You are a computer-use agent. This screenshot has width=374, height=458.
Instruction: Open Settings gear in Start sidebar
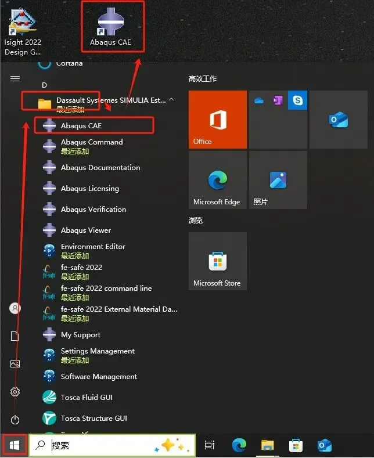pos(15,392)
